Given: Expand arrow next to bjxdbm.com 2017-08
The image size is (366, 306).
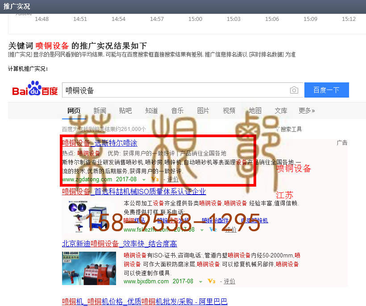Looking at the screenshot, I should click(x=200, y=282).
